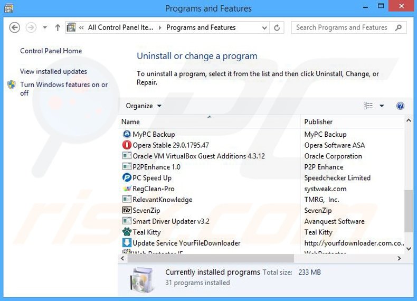Open the Organize menu
The image size is (417, 301).
(x=144, y=106)
